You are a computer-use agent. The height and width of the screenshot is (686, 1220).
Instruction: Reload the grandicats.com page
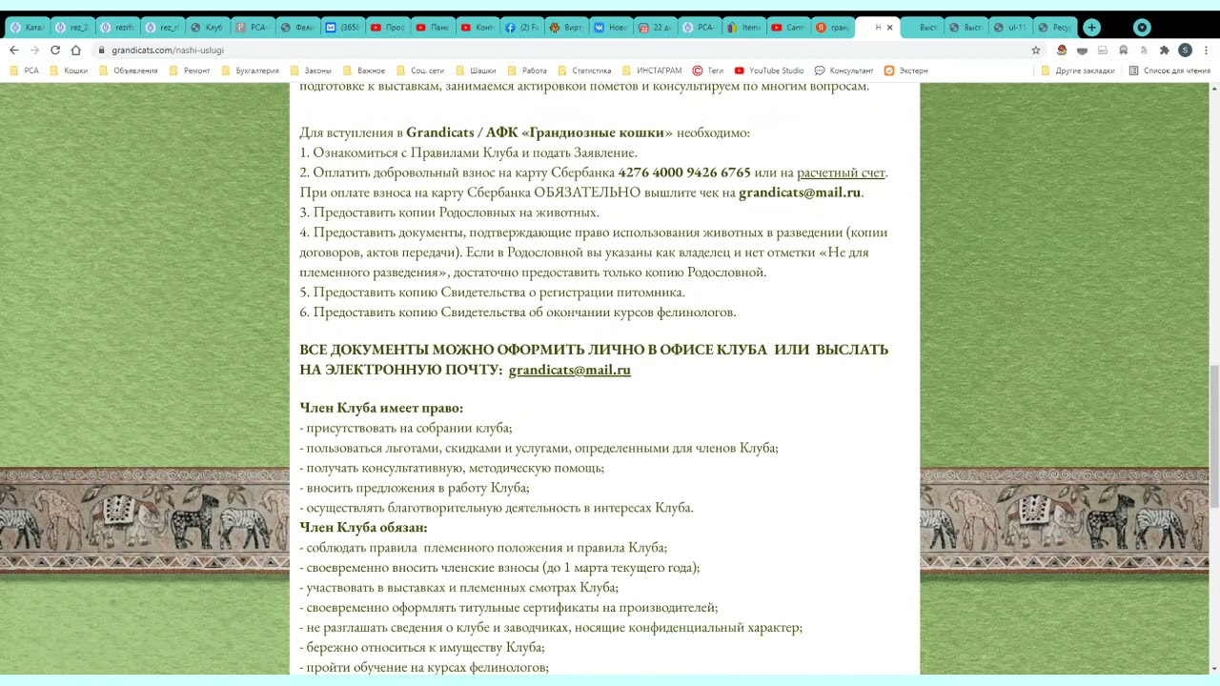click(55, 50)
